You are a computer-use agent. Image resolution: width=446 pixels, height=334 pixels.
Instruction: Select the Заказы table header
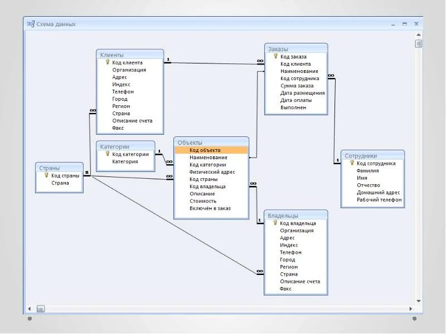click(x=296, y=49)
